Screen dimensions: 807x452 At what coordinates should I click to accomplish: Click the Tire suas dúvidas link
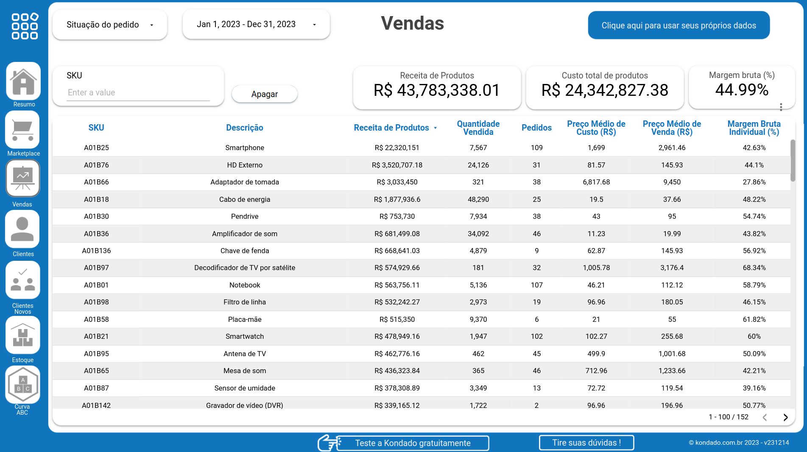point(586,443)
